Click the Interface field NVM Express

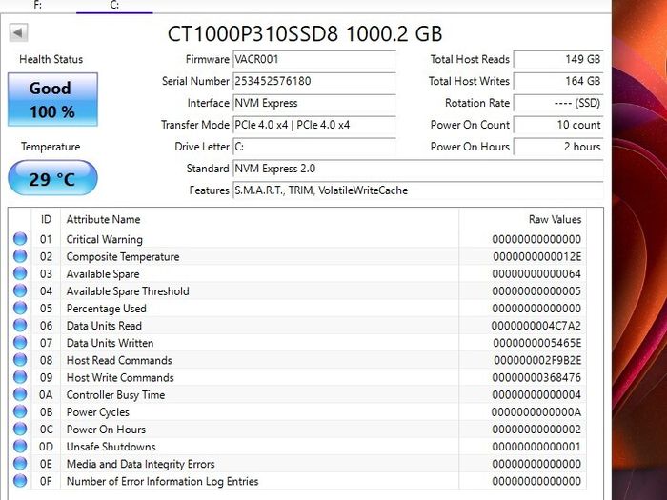(314, 103)
